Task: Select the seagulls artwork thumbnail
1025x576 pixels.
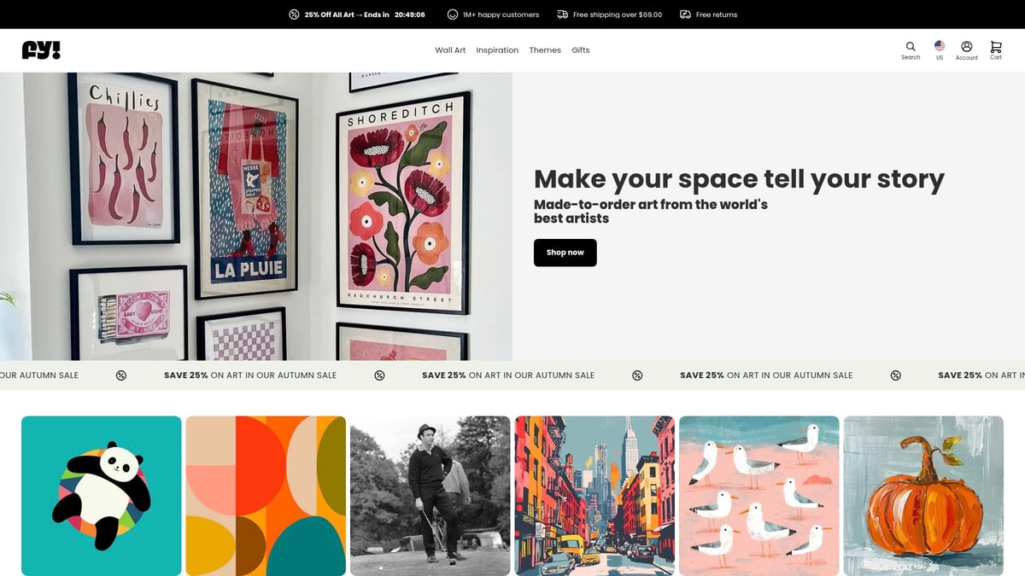Action: click(x=758, y=495)
